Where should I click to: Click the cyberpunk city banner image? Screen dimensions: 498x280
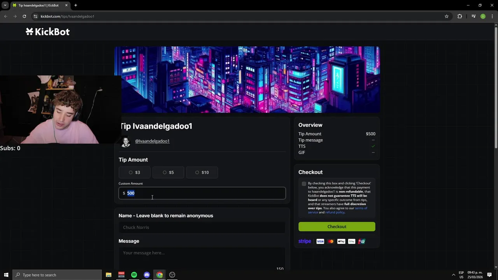[247, 80]
